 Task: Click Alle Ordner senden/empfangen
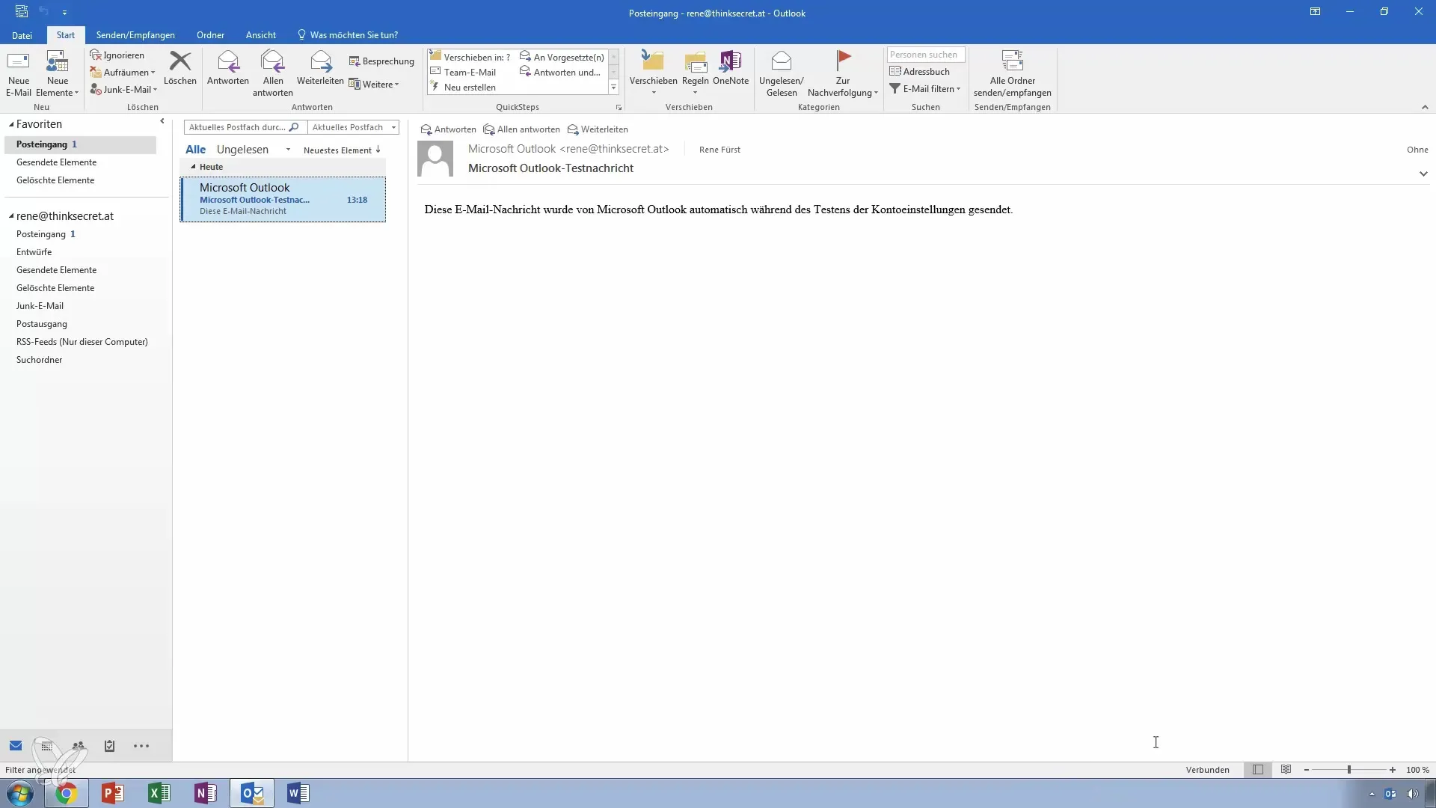(1013, 74)
